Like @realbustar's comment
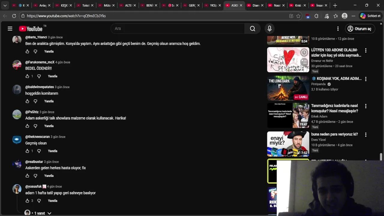Viewport: 384px width, 216px height. click(27, 176)
